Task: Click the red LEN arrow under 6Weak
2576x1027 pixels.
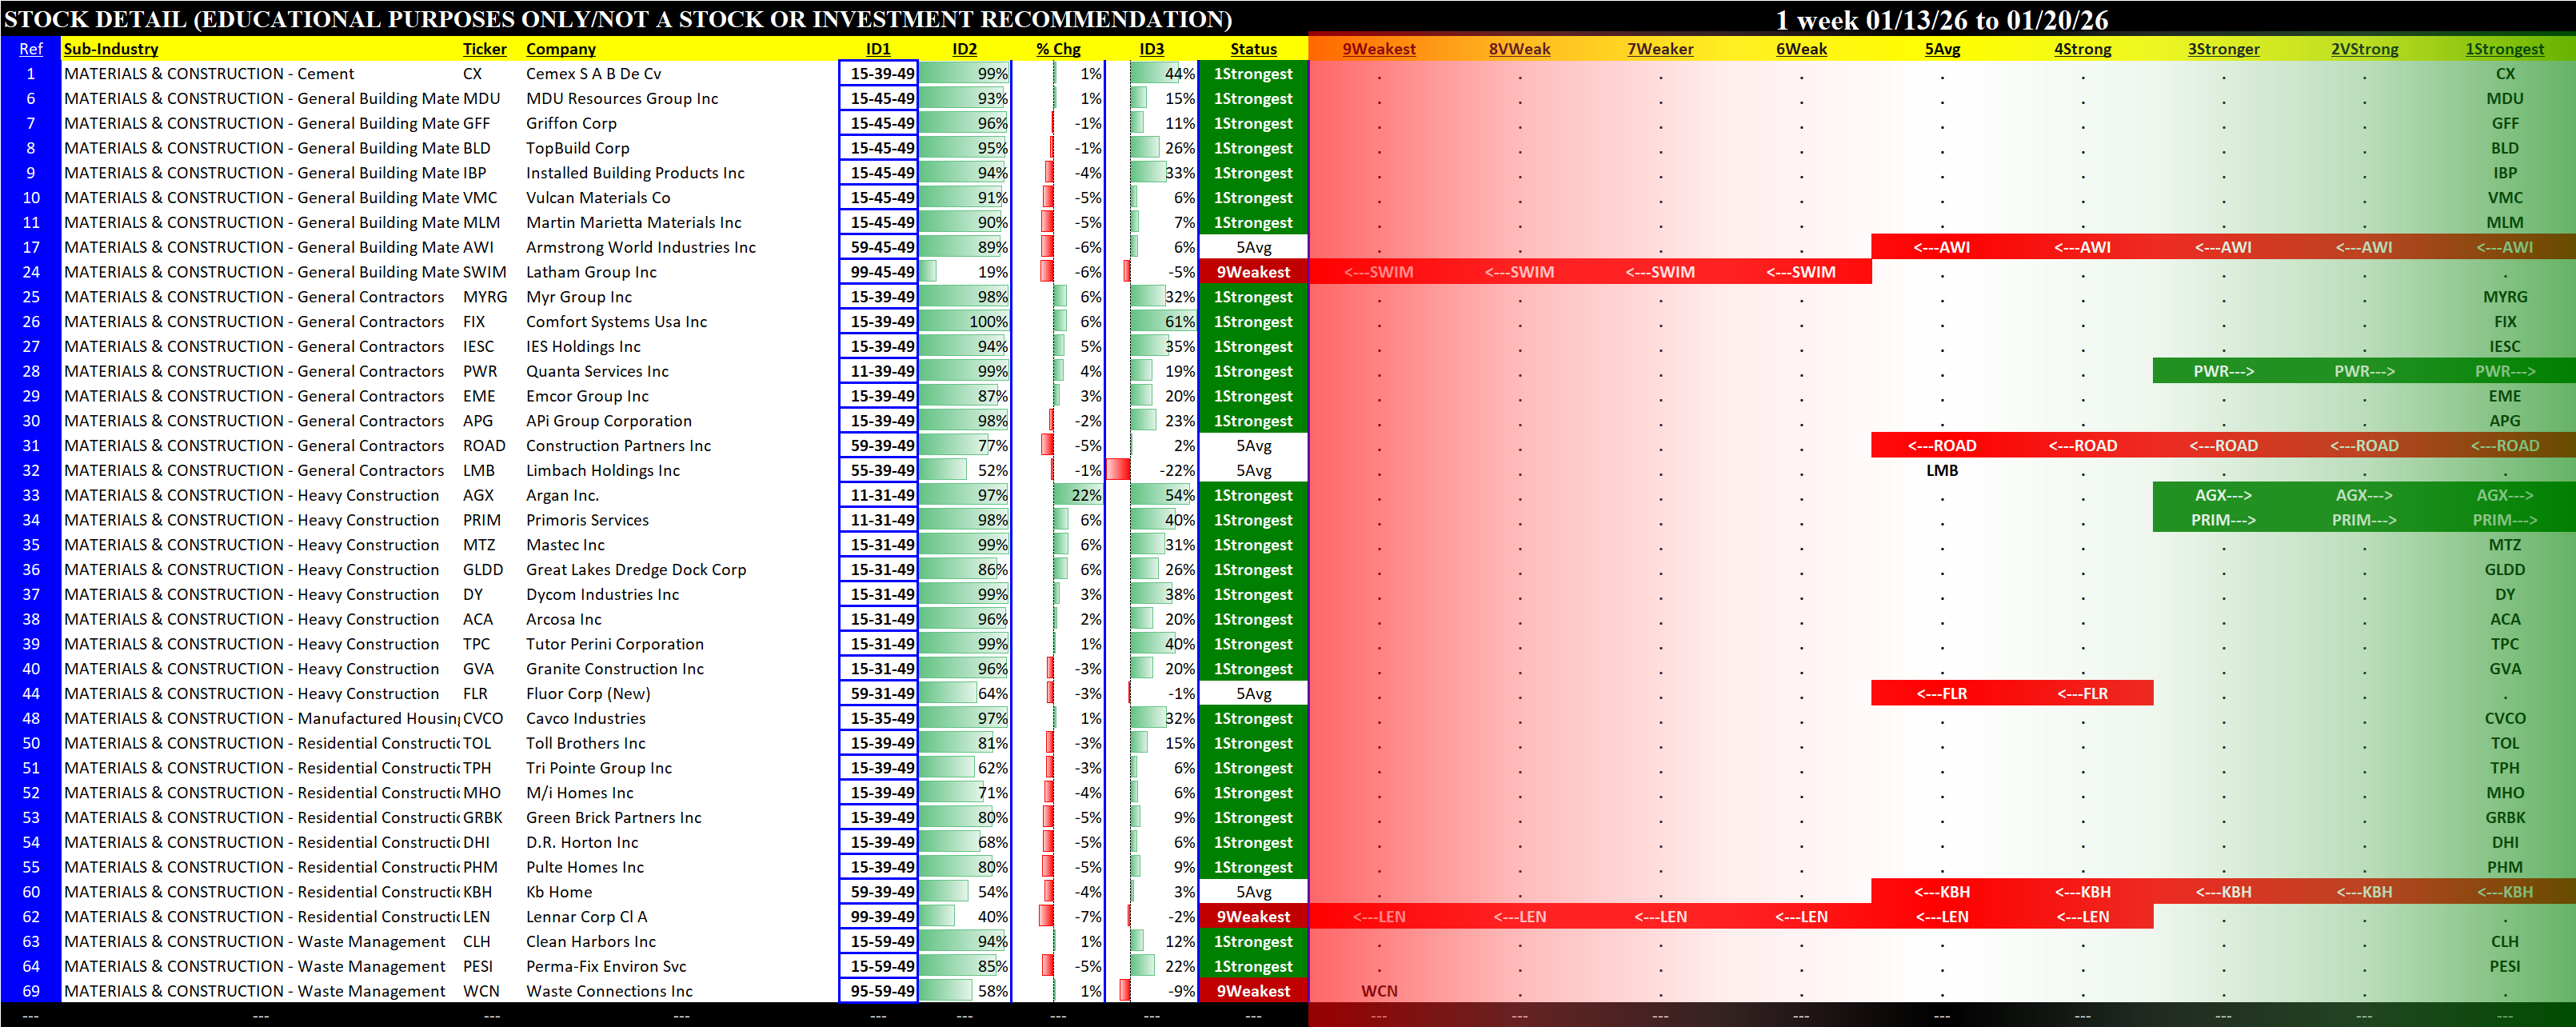Action: (1801, 917)
